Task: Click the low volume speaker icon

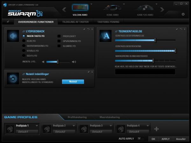Action: (43, 62)
